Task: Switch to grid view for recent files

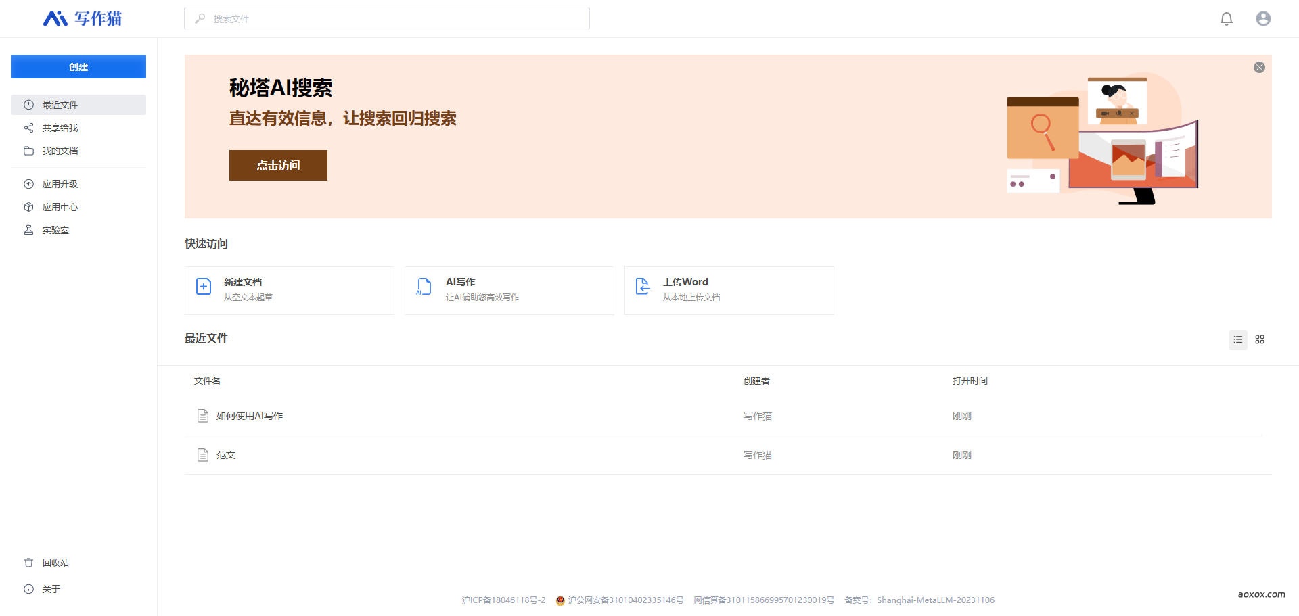Action: (x=1260, y=340)
